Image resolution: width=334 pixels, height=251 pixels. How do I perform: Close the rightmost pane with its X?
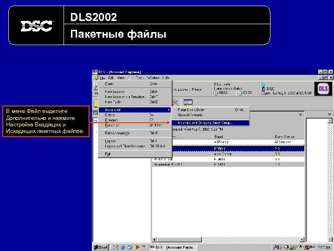pos(329,114)
